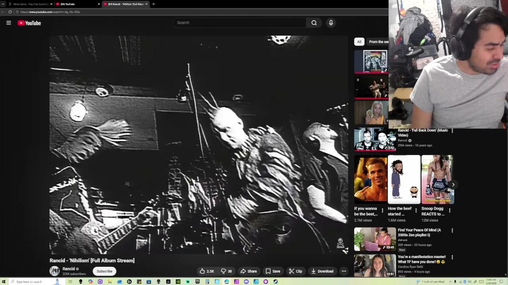Select the From the series filter chip
This screenshot has height=285, width=508.
[378, 42]
